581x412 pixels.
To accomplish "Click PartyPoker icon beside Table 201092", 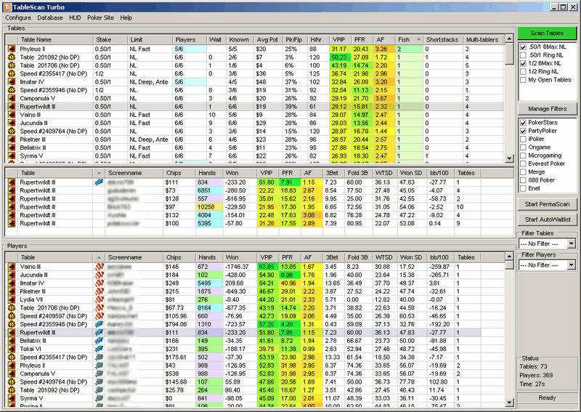I will pos(12,57).
